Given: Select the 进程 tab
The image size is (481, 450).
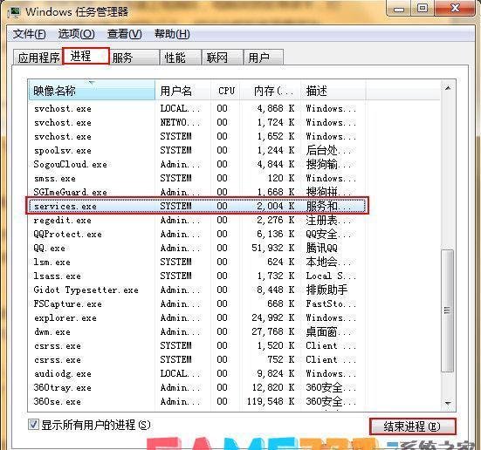Looking at the screenshot, I should (86, 56).
